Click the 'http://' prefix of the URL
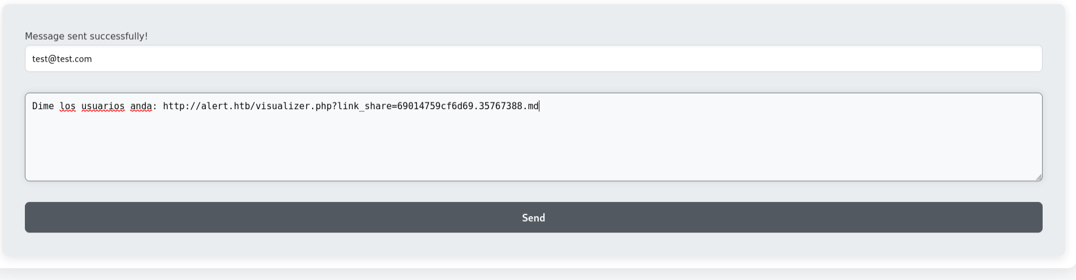Viewport: 1076px width, 280px height. click(x=182, y=106)
